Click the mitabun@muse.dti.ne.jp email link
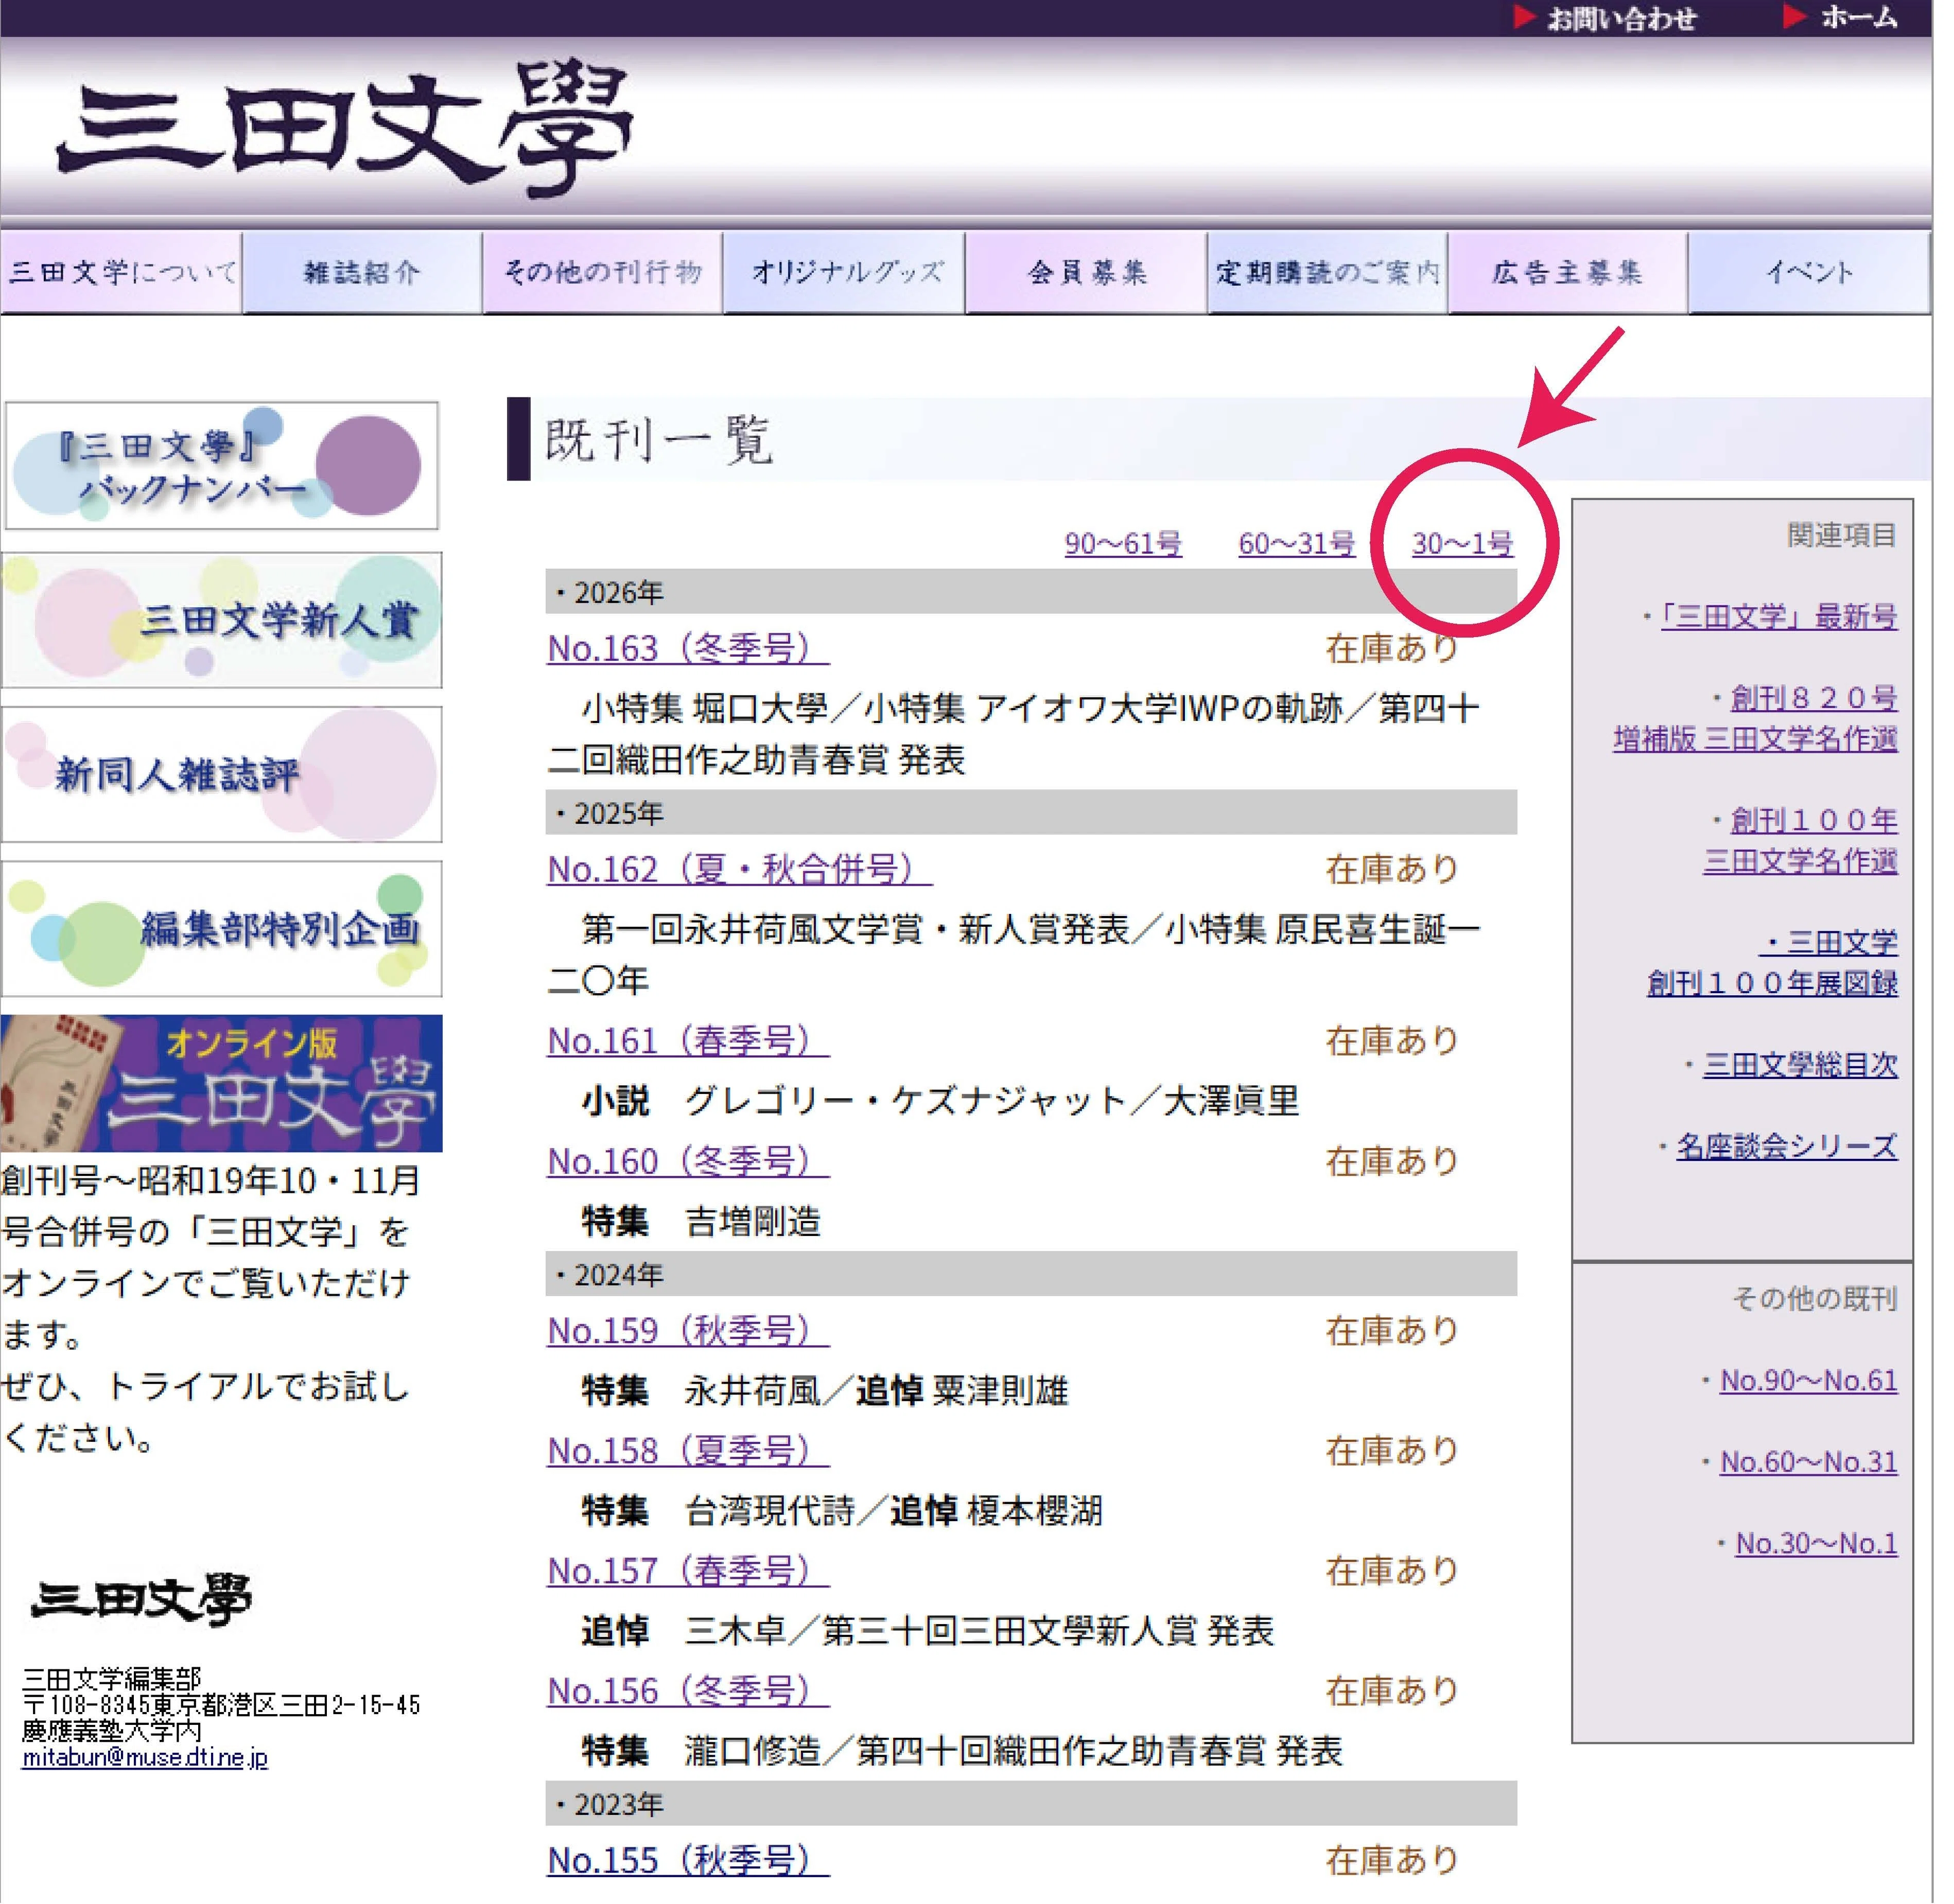 (145, 1757)
